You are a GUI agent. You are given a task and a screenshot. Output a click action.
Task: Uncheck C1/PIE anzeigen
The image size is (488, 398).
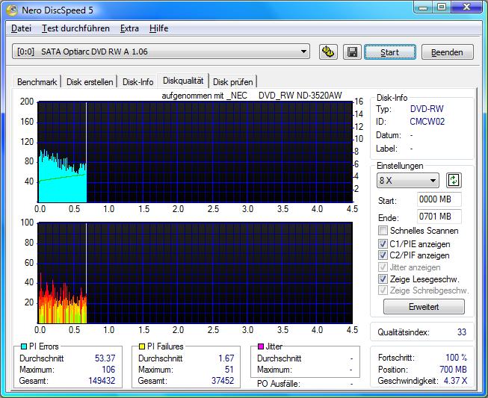coord(383,243)
